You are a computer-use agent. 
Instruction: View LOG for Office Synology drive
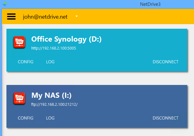[50, 62]
